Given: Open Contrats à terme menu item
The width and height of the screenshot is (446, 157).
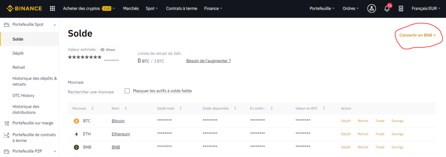Looking at the screenshot, I should point(182,9).
